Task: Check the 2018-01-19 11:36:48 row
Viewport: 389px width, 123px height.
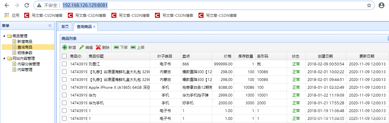Action: (x=64, y=111)
